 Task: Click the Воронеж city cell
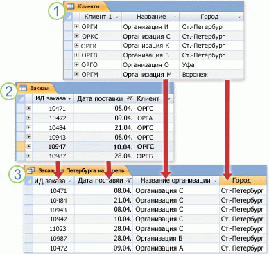click(x=211, y=75)
